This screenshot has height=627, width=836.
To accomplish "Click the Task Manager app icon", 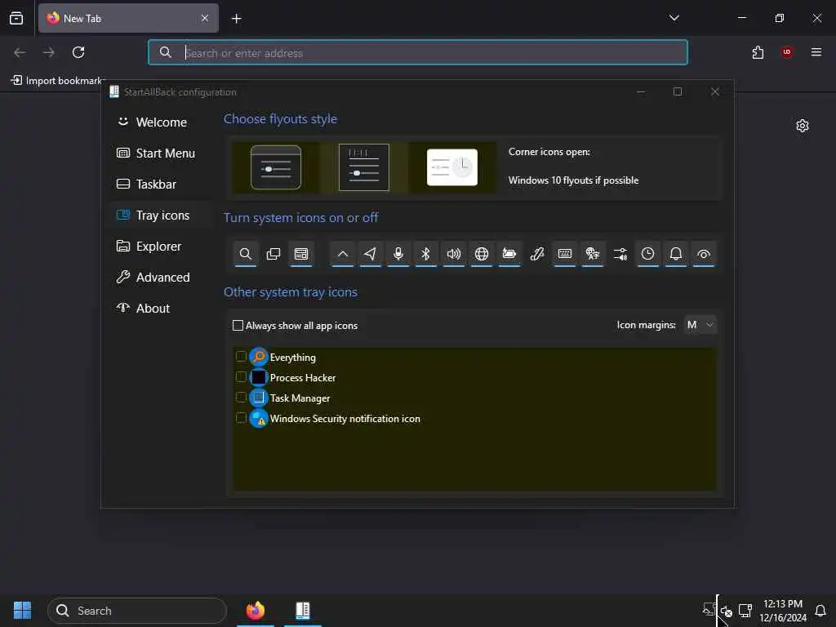I will [x=259, y=398].
